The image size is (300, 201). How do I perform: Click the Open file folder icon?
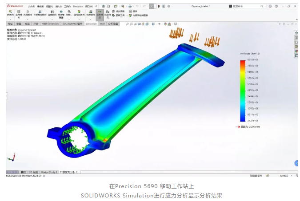point(116,6)
